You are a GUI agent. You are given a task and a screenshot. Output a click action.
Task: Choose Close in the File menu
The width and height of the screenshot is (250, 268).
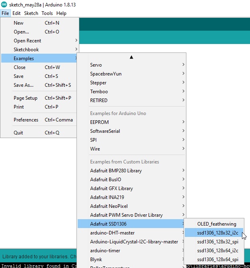pos(39,67)
